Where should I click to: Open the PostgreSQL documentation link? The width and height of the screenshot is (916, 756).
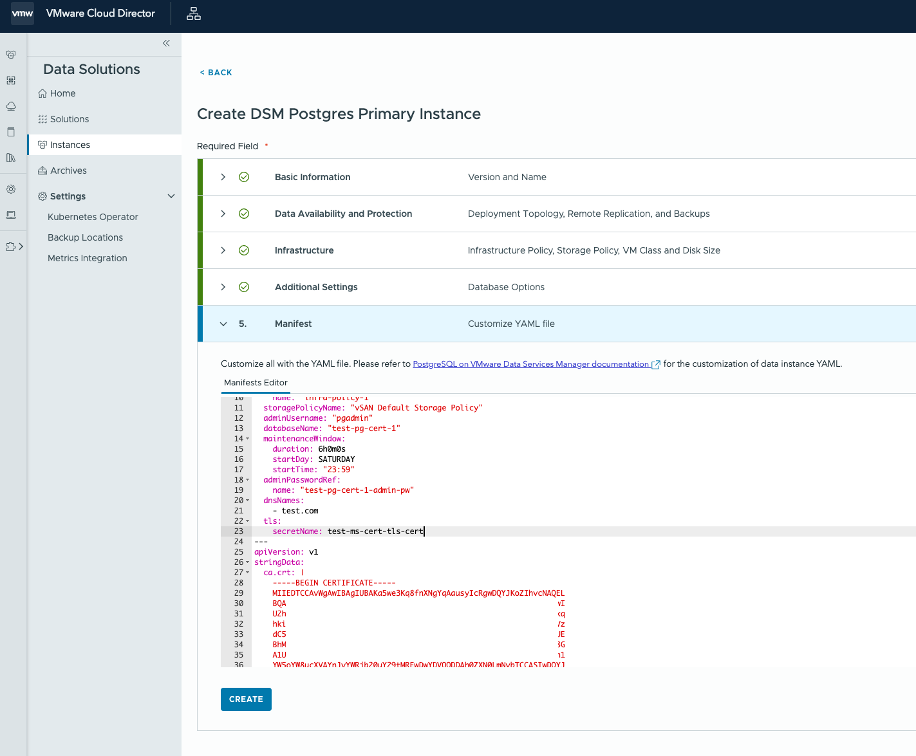[x=531, y=364]
